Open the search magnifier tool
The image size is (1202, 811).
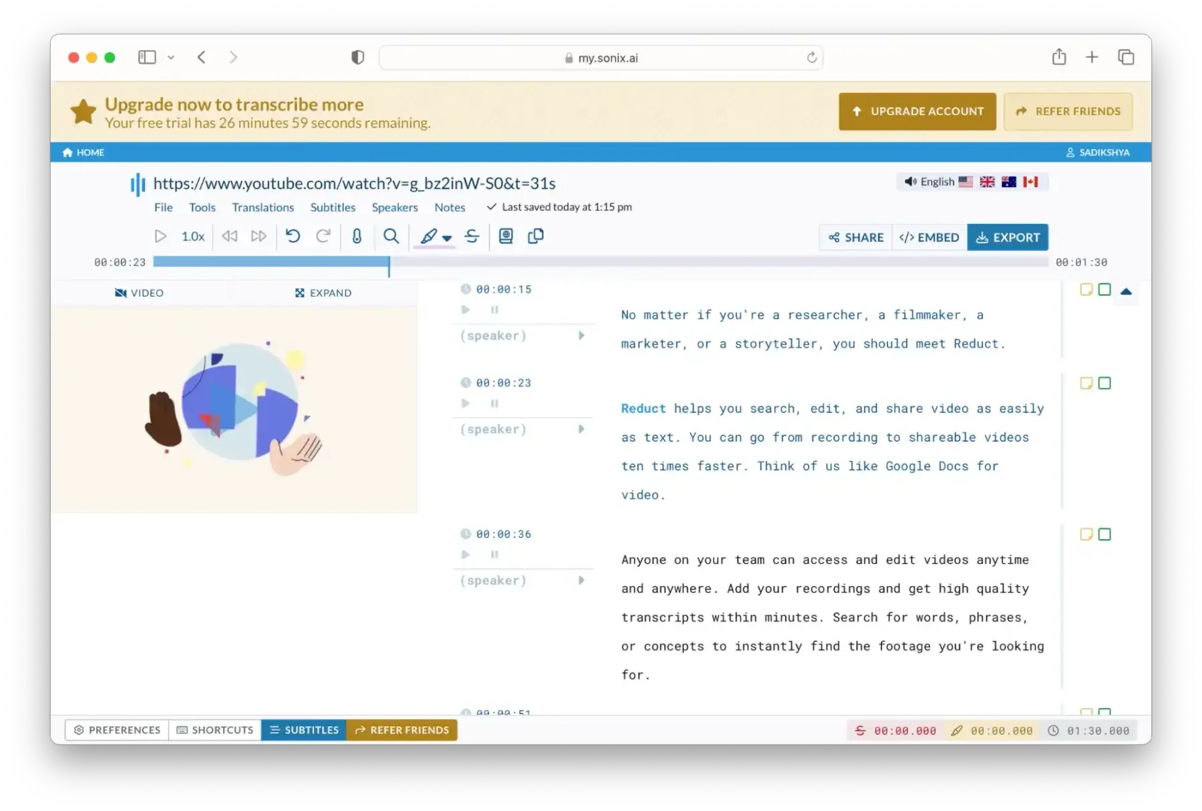coord(391,236)
